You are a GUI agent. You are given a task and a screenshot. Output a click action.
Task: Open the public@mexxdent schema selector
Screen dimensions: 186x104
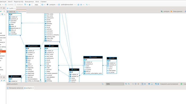coord(67,4)
